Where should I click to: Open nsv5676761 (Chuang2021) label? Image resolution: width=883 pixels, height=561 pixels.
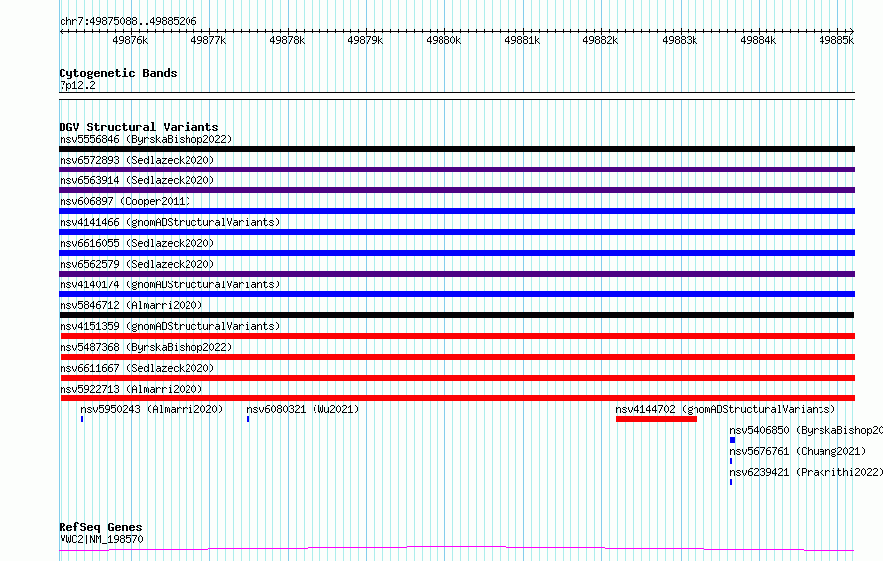pyautogui.click(x=798, y=451)
